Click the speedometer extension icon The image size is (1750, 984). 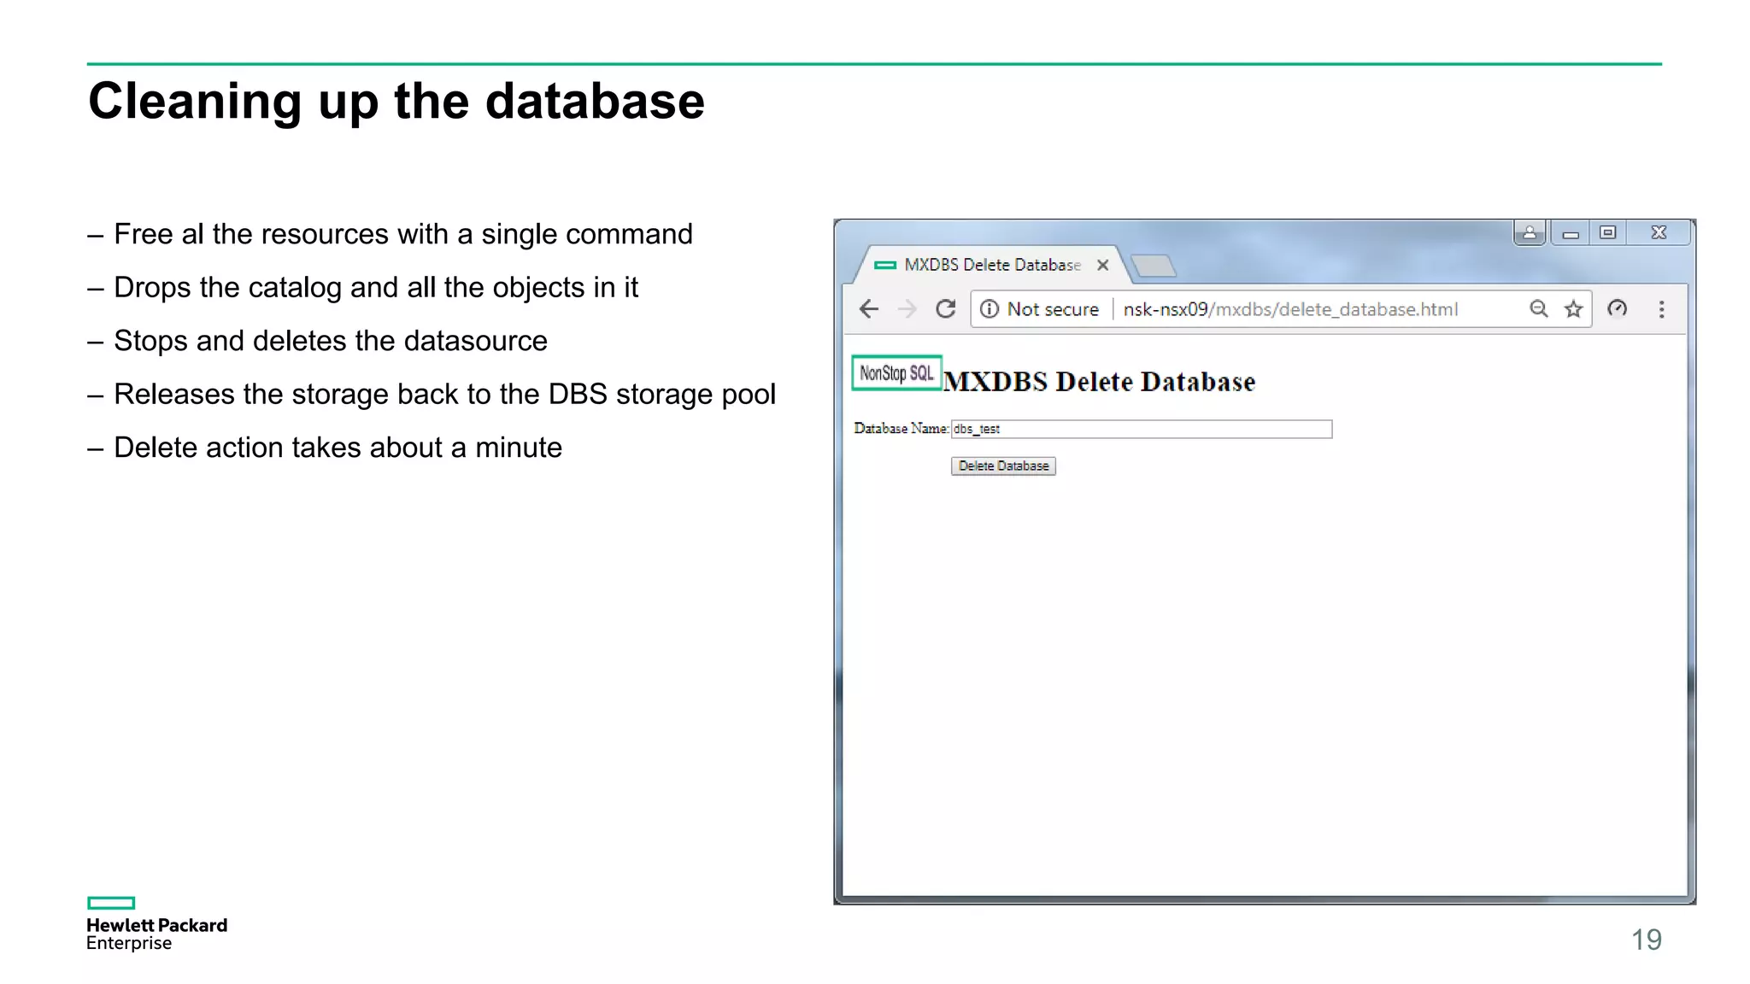[1617, 309]
